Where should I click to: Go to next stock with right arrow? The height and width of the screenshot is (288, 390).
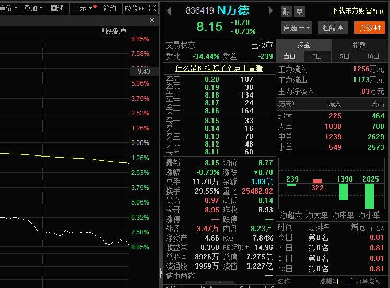tap(271, 10)
